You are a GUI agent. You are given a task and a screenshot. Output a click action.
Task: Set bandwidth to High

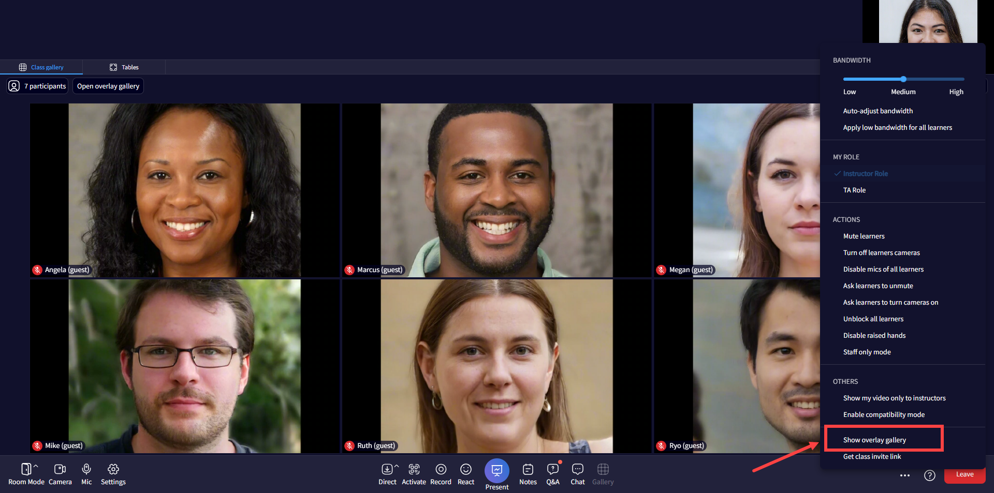(956, 92)
